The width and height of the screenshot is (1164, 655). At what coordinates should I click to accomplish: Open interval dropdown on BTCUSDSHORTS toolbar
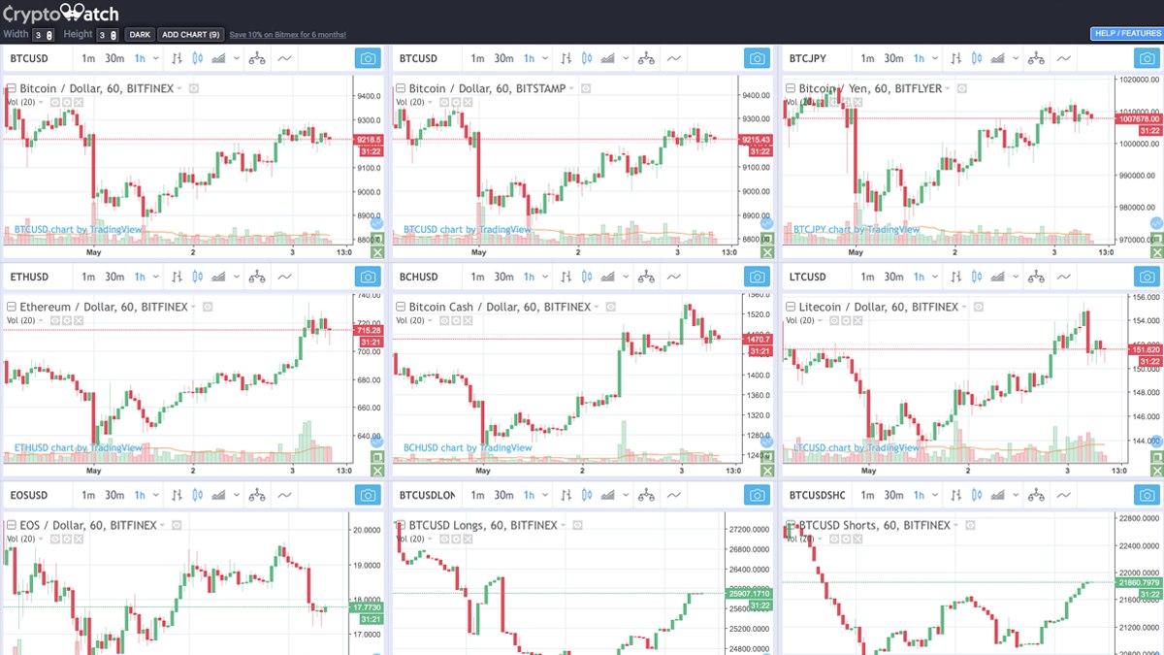point(935,495)
